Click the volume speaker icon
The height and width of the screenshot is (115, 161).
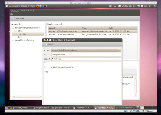115,6
